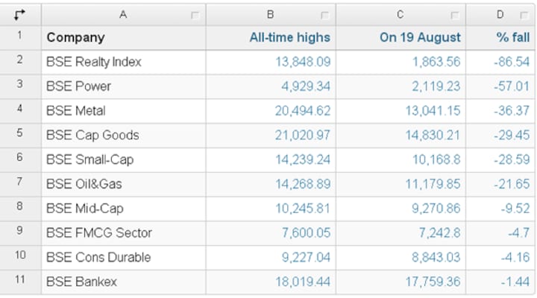Select column D header

[x=500, y=15]
